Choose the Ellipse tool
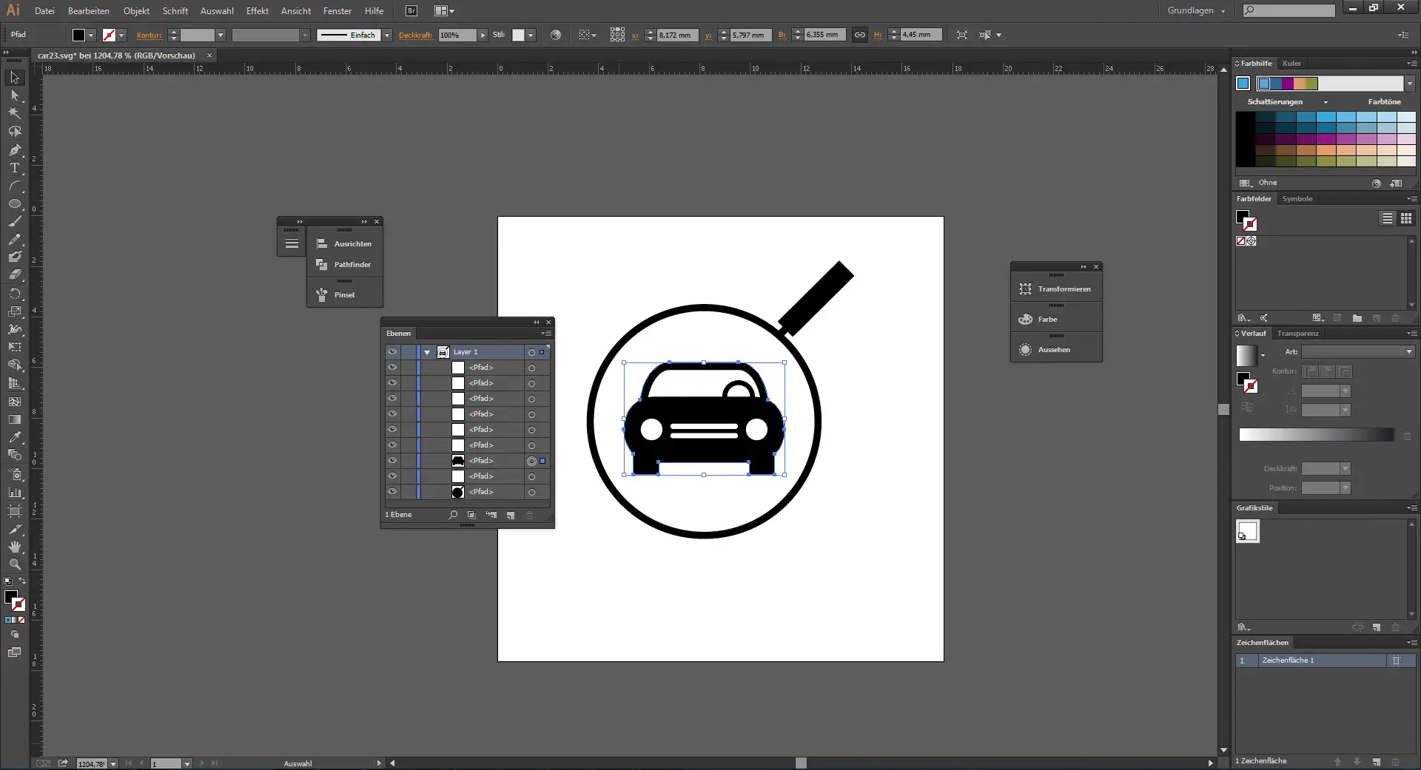This screenshot has width=1421, height=770. pos(15,204)
